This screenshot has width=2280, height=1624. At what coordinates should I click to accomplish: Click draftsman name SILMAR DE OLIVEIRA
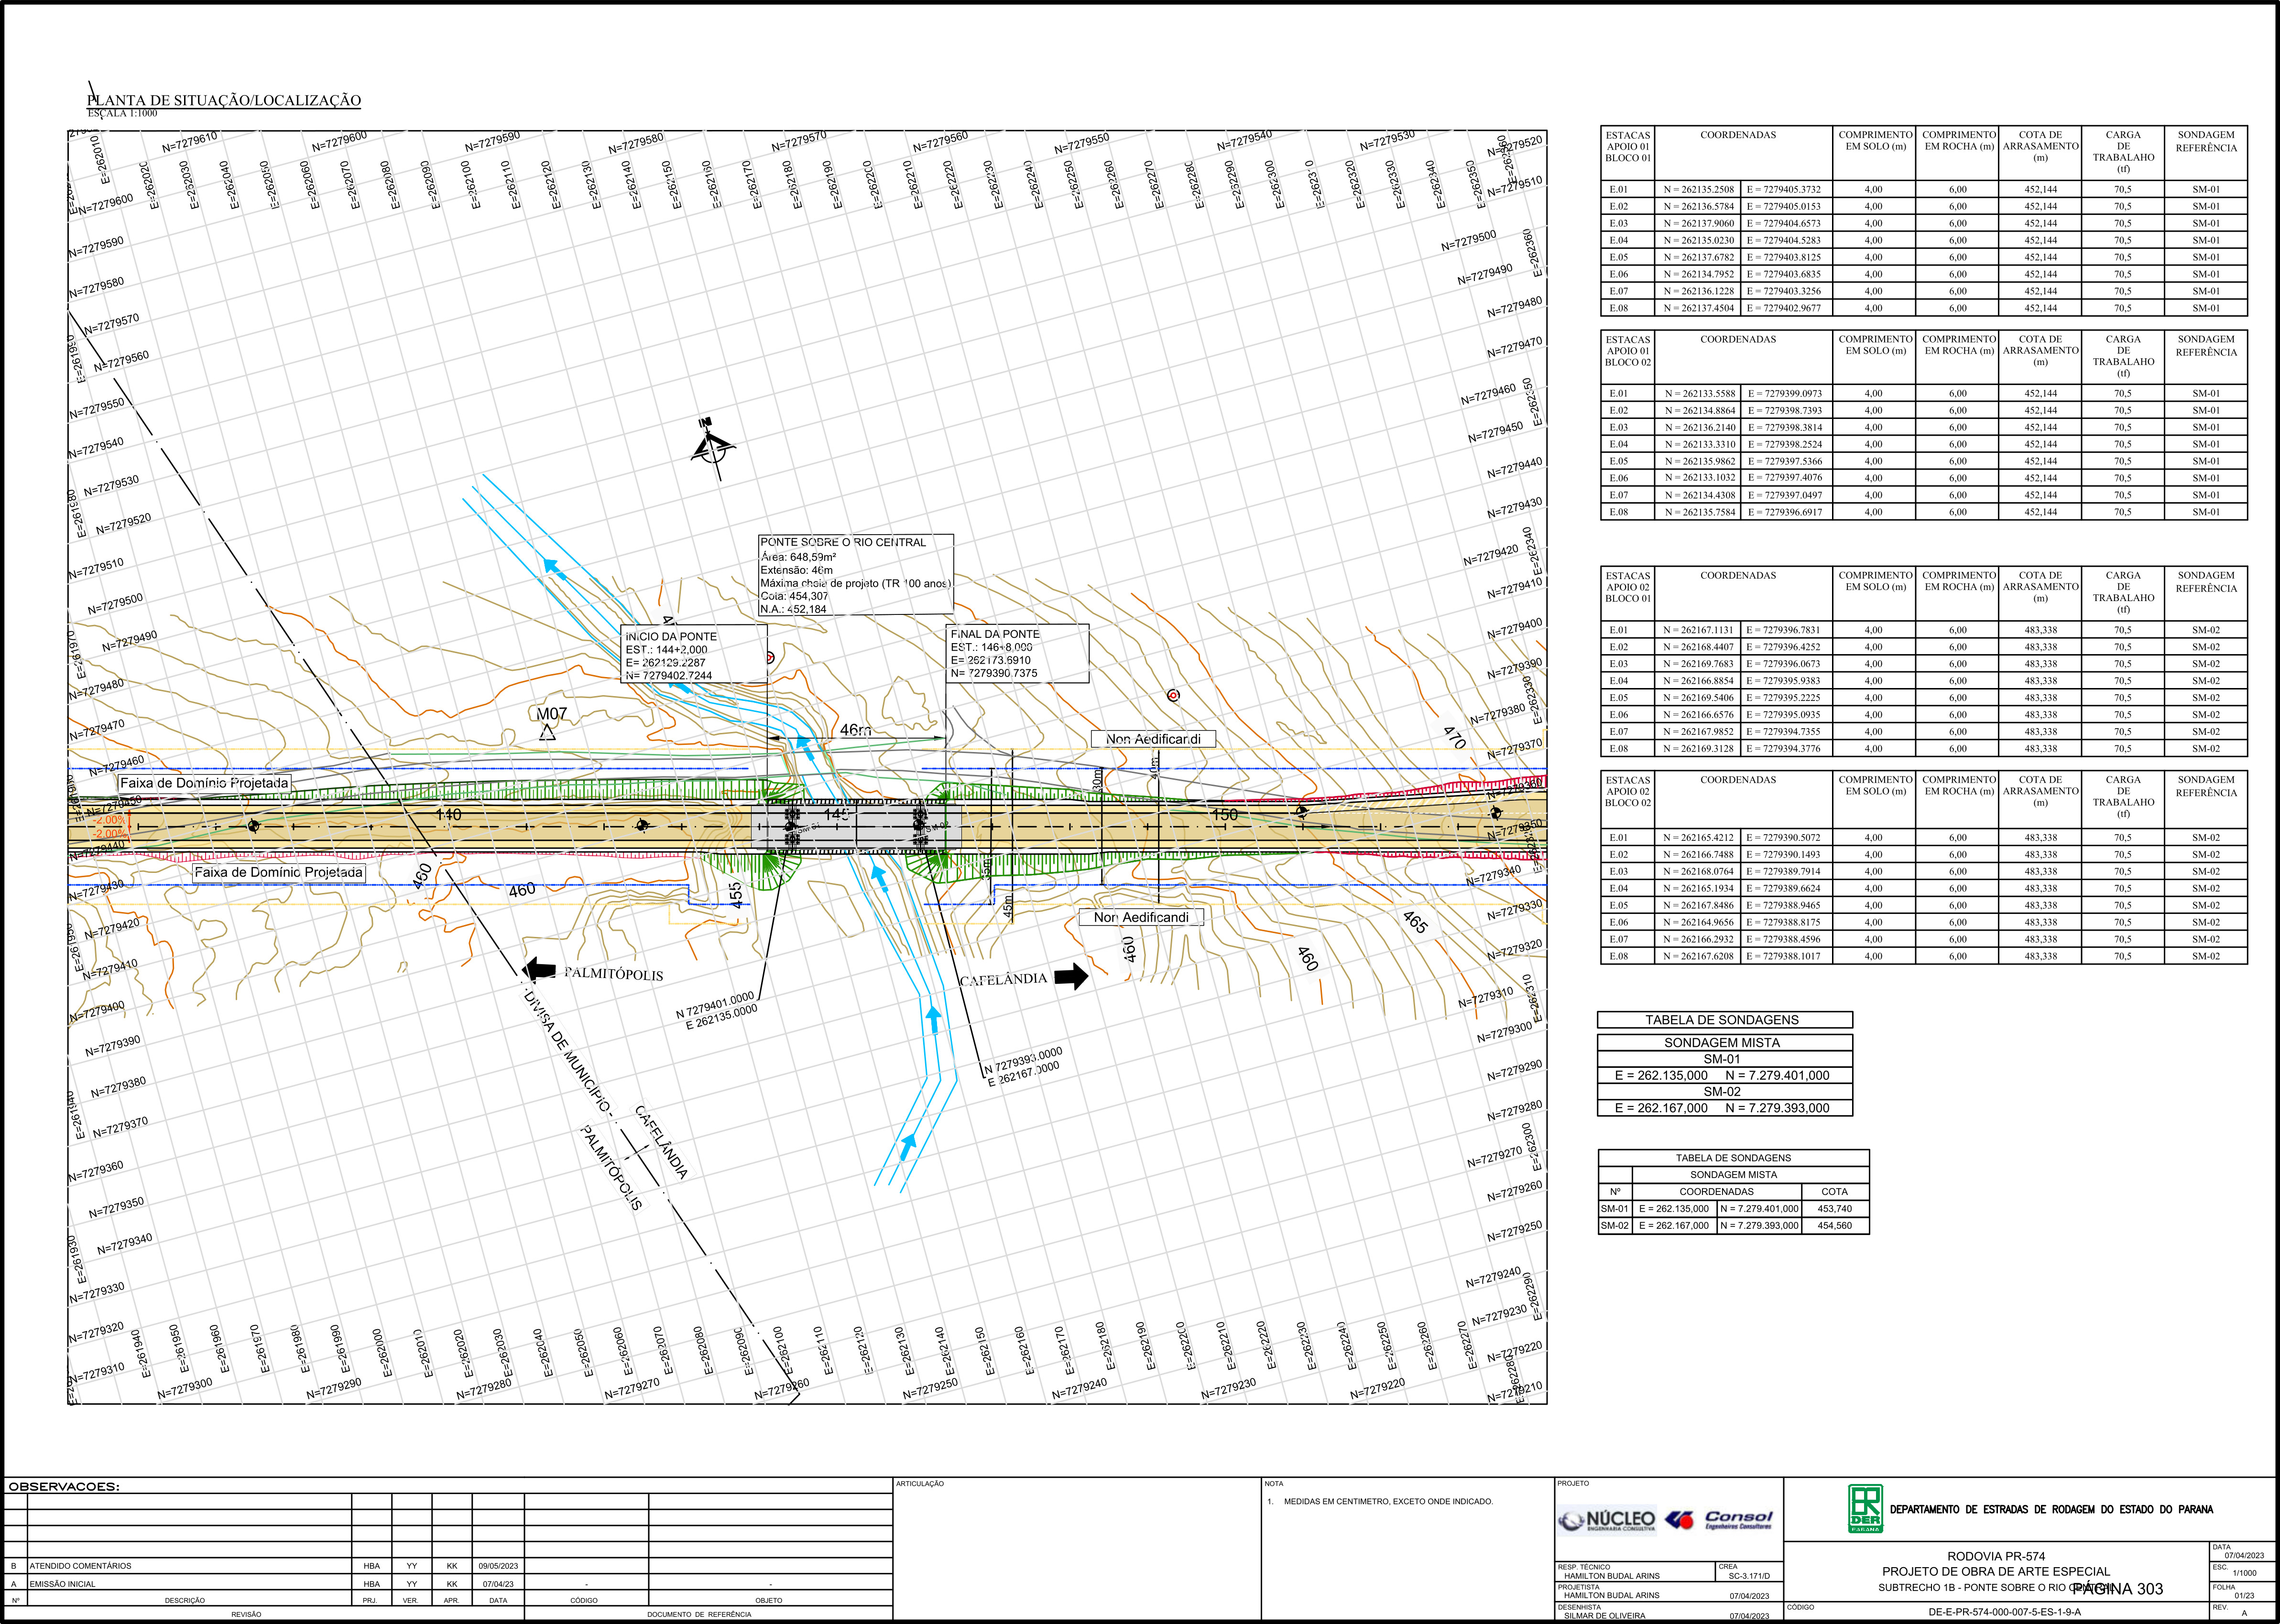1605,1616
